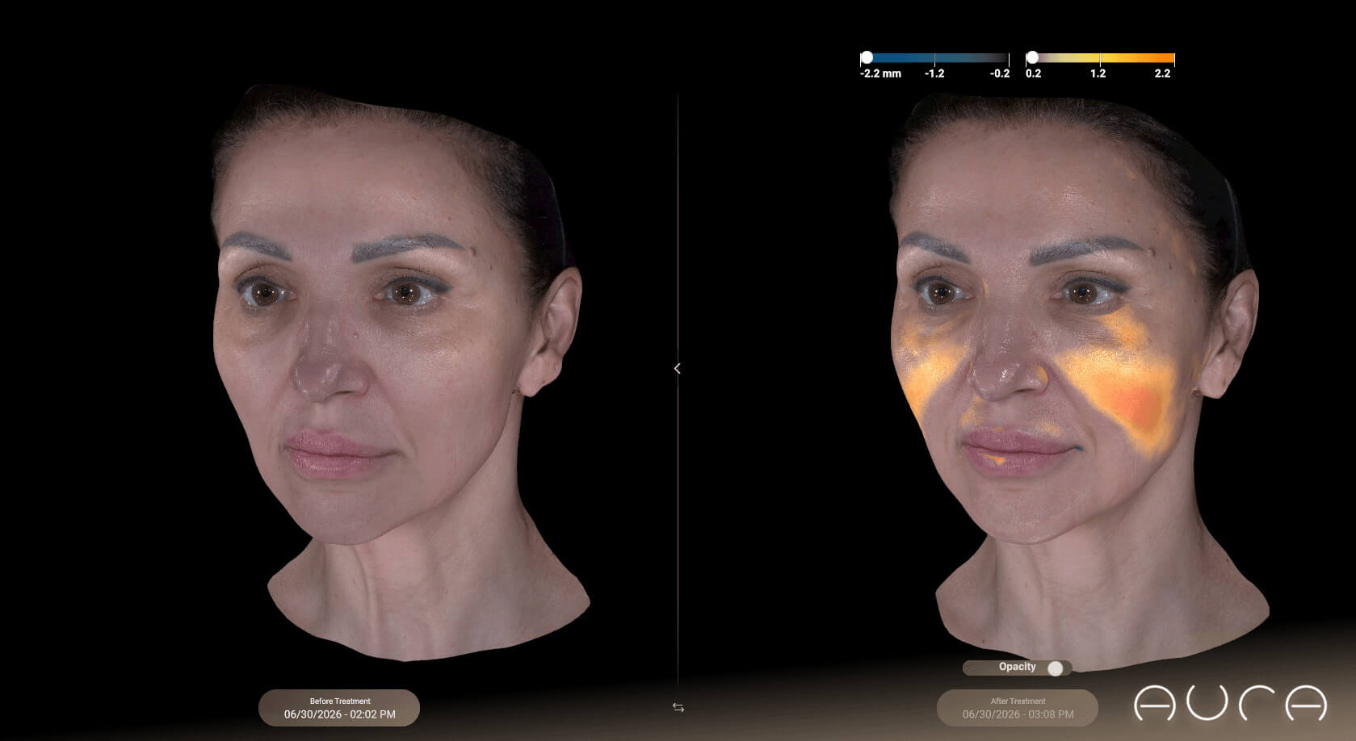Click the orange positive color scale bar
The height and width of the screenshot is (741, 1356).
click(x=1100, y=58)
